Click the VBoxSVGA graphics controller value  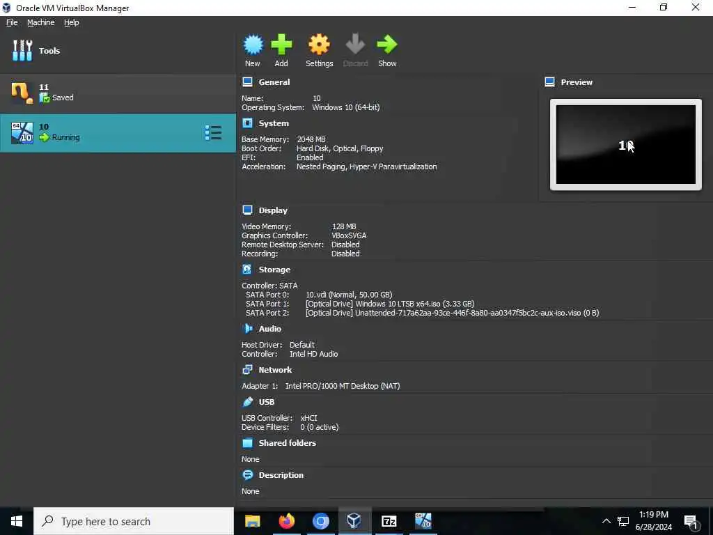point(349,235)
